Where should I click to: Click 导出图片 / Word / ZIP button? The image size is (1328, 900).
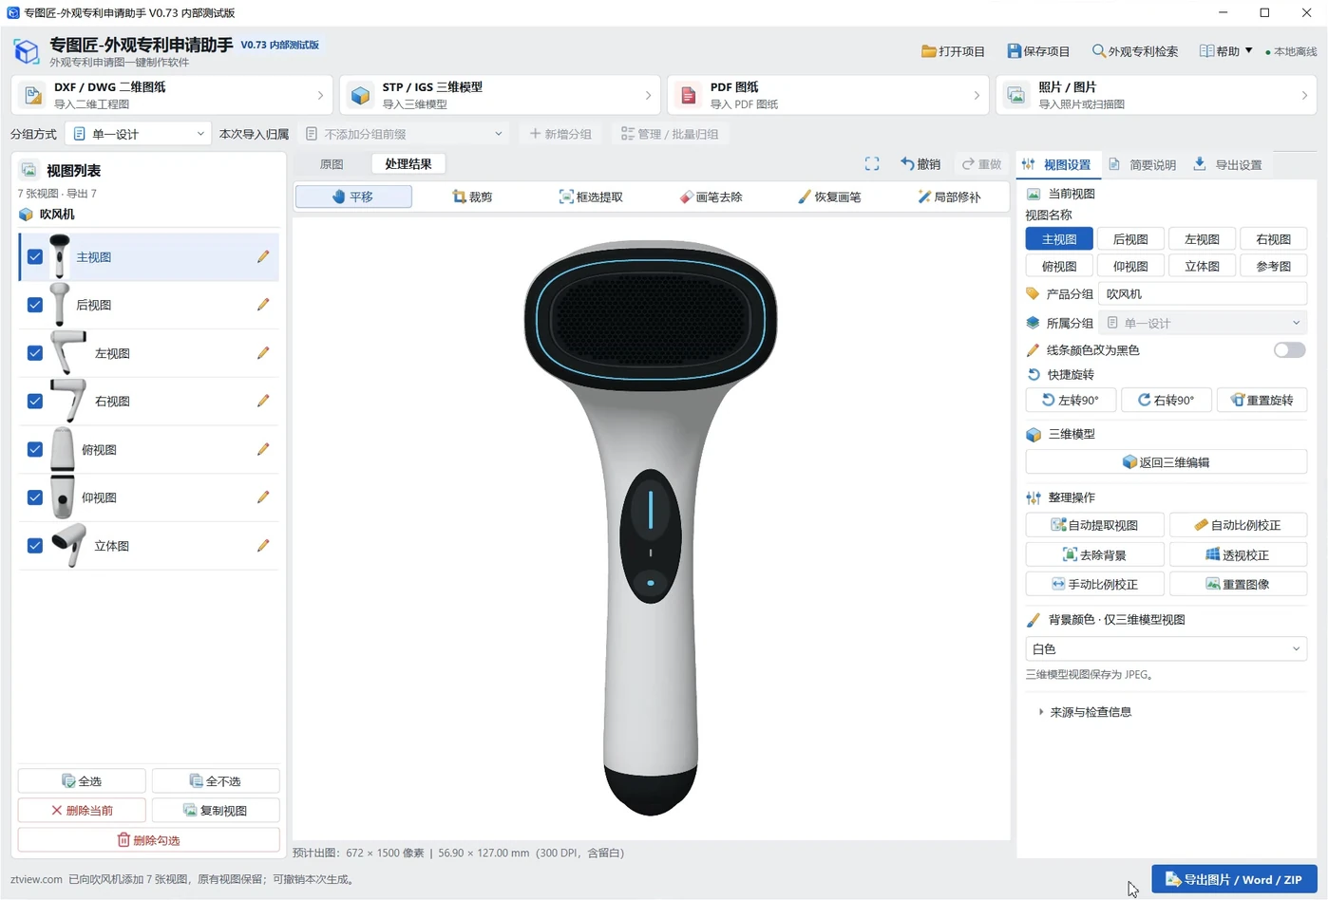coord(1234,880)
